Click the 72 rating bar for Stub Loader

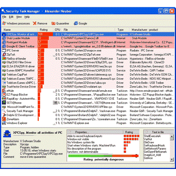pos(43,38)
